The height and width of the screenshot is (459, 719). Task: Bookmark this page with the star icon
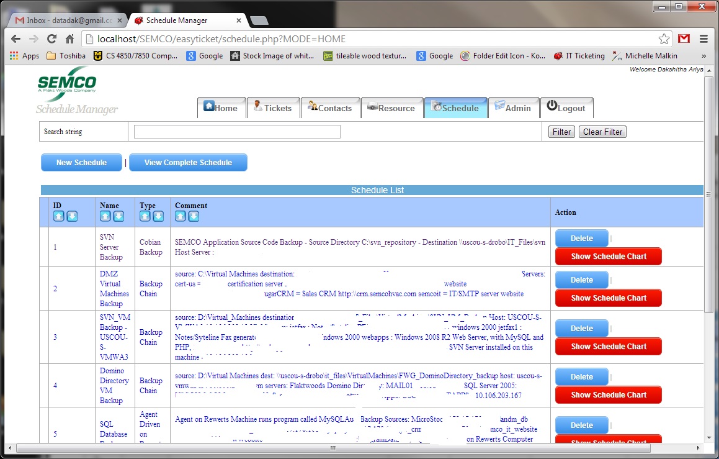pos(664,39)
